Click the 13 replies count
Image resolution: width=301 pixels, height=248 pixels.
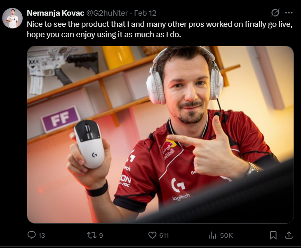click(x=42, y=235)
